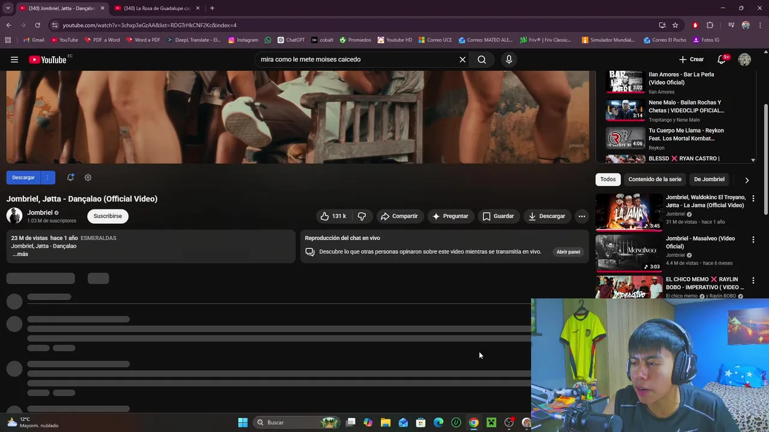769x432 pixels.
Task: Start voice search with the microphone
Action: (509, 59)
